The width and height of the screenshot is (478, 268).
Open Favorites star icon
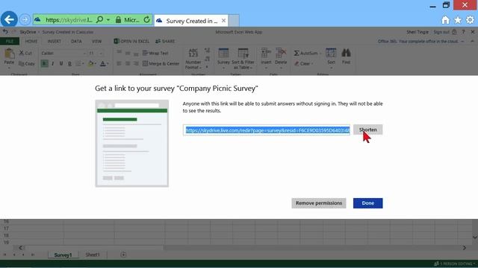[458, 20]
